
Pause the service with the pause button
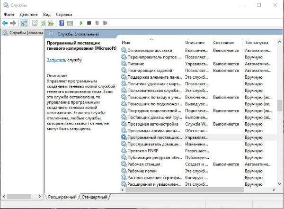pyautogui.click(x=97, y=23)
